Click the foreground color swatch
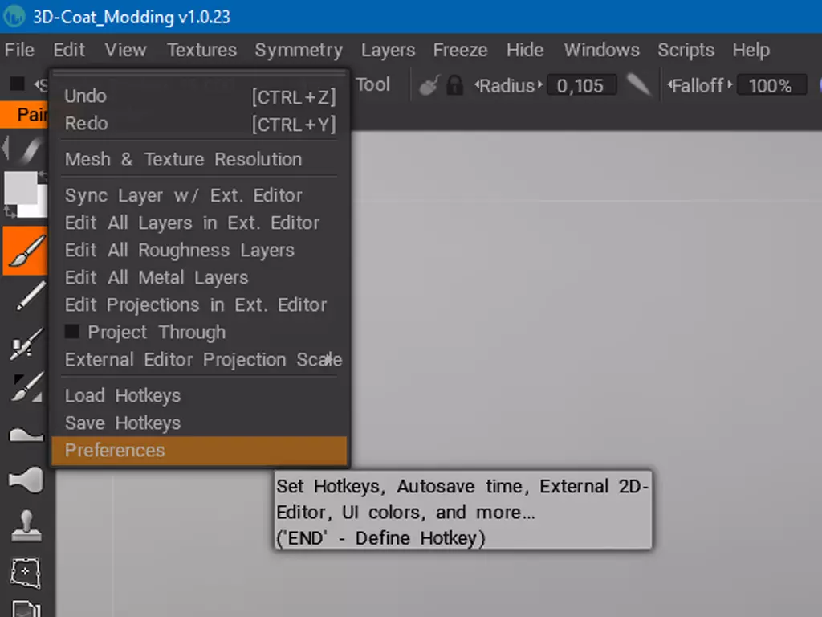Screen dimensions: 822x617 [20, 188]
